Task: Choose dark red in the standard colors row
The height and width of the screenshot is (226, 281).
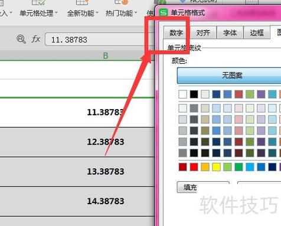Action: pyautogui.click(x=182, y=167)
